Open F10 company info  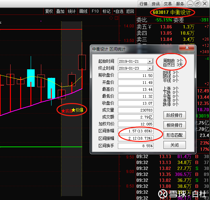point(95,11)
